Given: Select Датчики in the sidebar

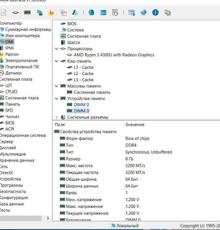Looking at the screenshot, I should (x=13, y=73).
